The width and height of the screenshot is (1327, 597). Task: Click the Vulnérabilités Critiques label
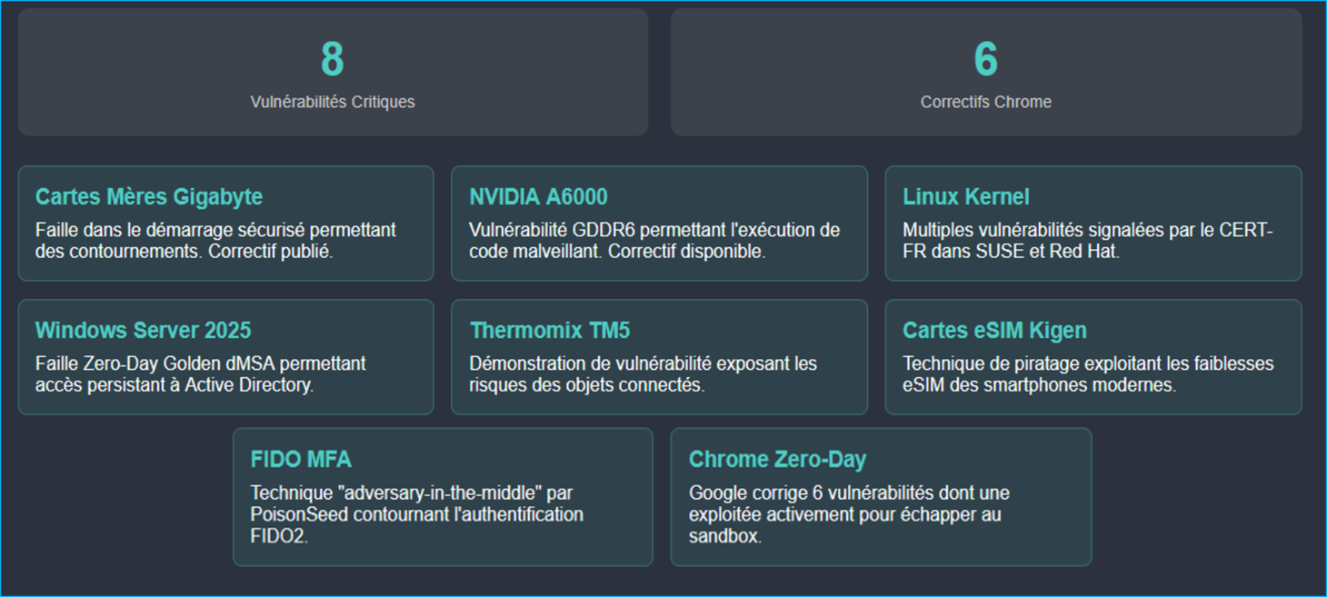333,102
